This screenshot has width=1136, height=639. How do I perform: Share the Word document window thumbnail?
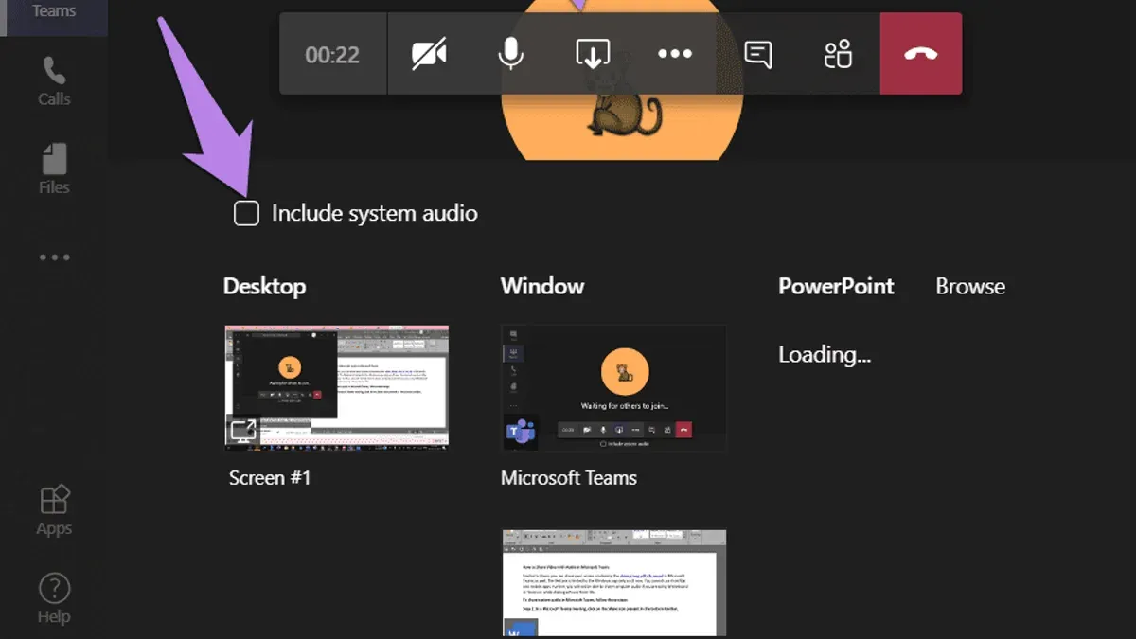[613, 583]
